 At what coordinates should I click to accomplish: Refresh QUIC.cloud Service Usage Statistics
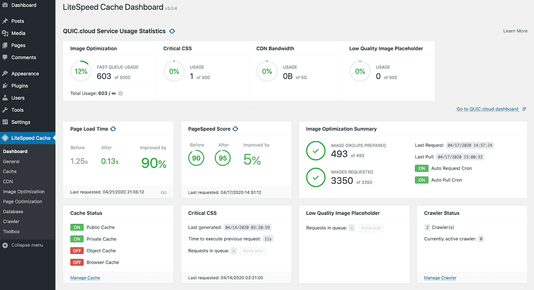[x=172, y=31]
